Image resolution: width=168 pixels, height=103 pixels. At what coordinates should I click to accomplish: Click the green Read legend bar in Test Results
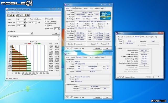[x=39, y=44]
